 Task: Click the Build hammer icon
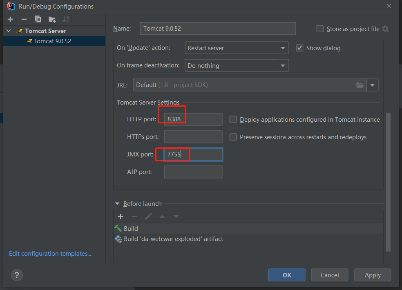[118, 228]
